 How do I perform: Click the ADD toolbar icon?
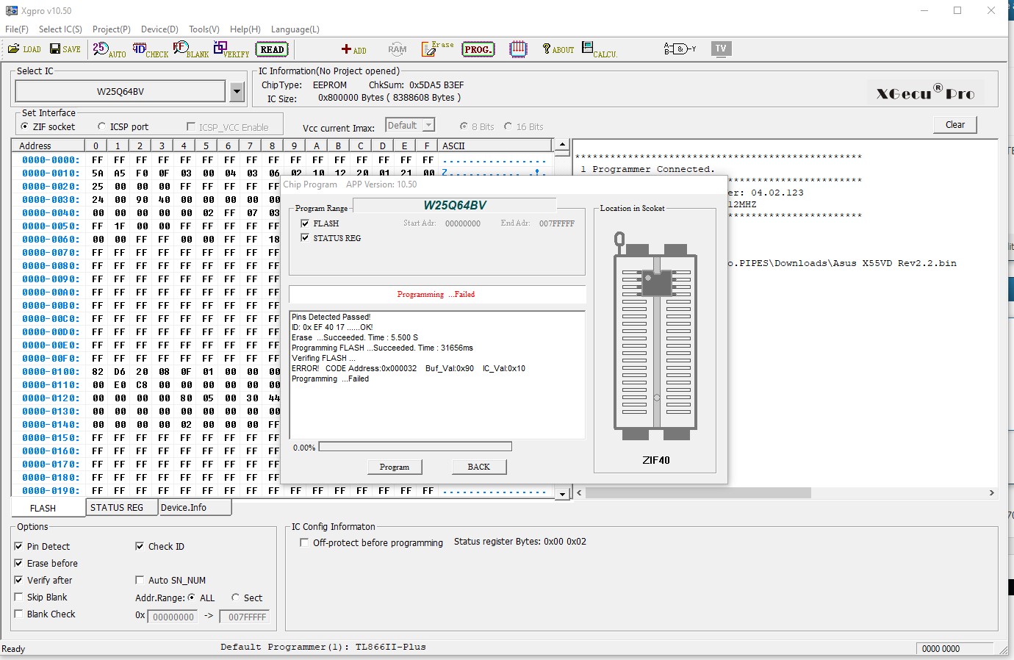[x=353, y=50]
